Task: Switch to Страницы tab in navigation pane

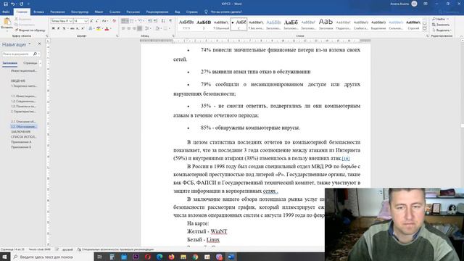Action: (30, 63)
